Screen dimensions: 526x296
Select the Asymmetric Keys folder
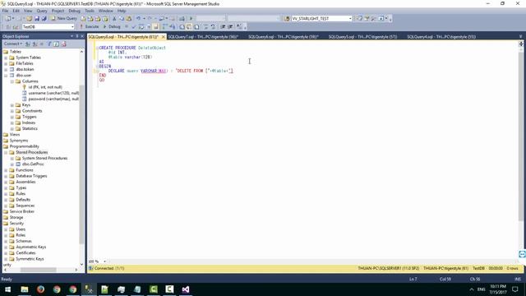pos(27,247)
